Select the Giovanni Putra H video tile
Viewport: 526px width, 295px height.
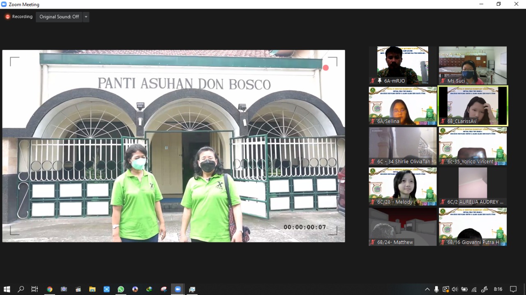[x=473, y=227]
